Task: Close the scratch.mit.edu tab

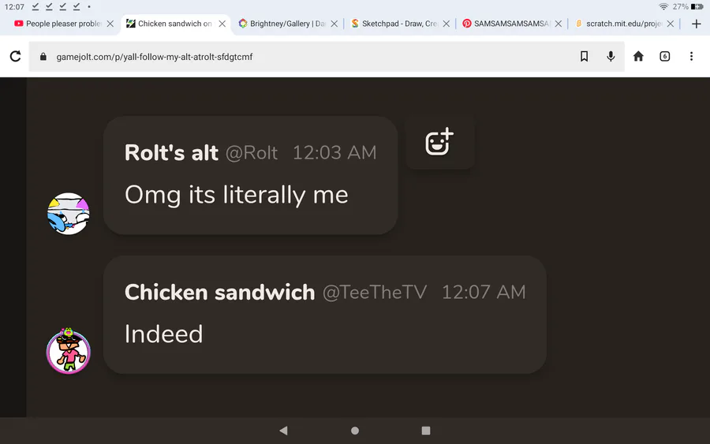Action: [x=670, y=24]
